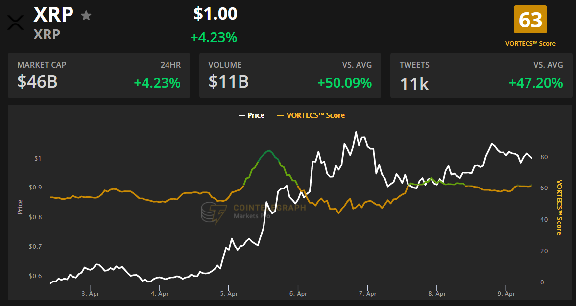Select the gold VORTECS Score badge showing 63
This screenshot has width=576, height=306.
(530, 20)
